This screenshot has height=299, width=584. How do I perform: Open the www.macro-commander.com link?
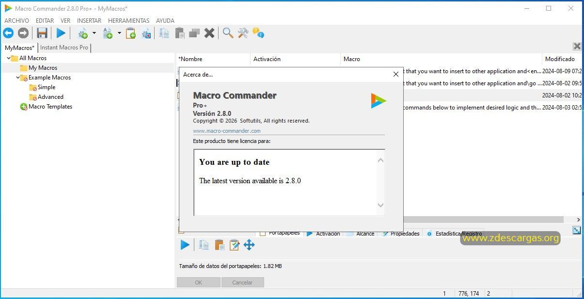227,131
